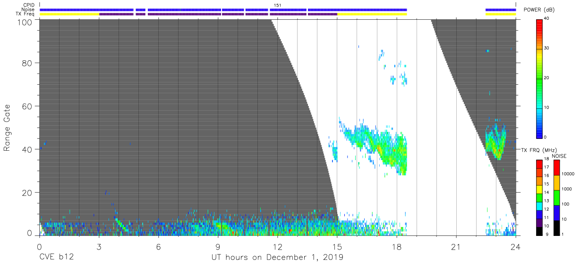Screen dimensions: 580x267
Task: Click the 'UT hours on December 1, 2019' title
Action: tap(277, 258)
